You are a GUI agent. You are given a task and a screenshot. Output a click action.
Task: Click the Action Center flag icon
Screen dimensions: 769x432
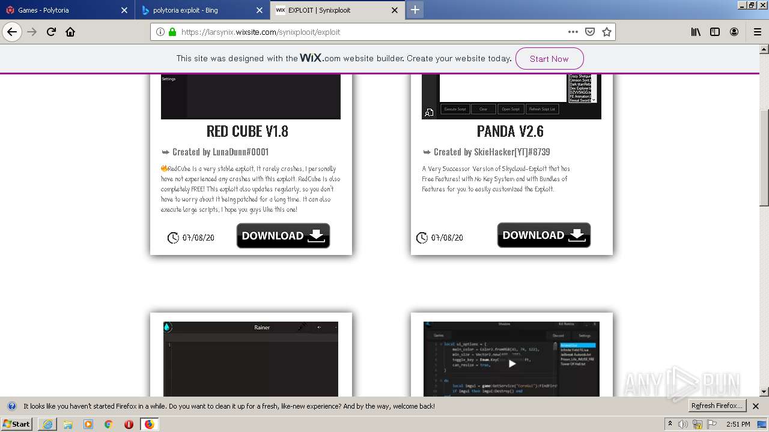point(713,424)
